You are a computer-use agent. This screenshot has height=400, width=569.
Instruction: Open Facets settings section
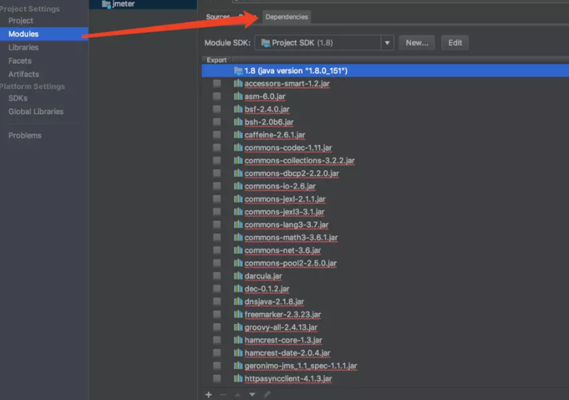point(20,61)
